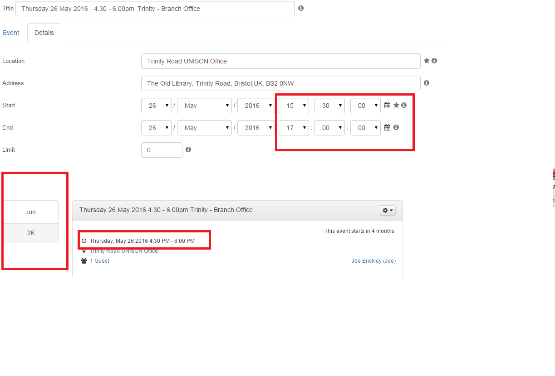Image resolution: width=555 pixels, height=376 pixels.
Task: Click the star icon on Start row
Action: 396,105
